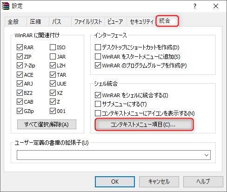This screenshot has width=227, height=192.
Task: Click the キャンセル button
Action: coord(159,182)
